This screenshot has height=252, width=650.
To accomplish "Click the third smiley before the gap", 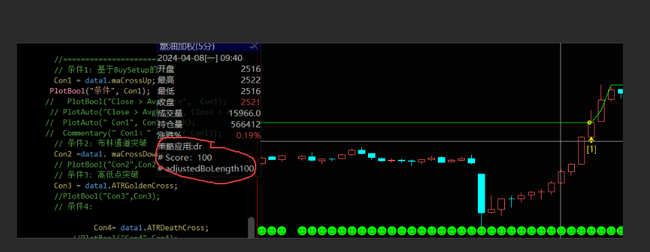I will click(282, 230).
